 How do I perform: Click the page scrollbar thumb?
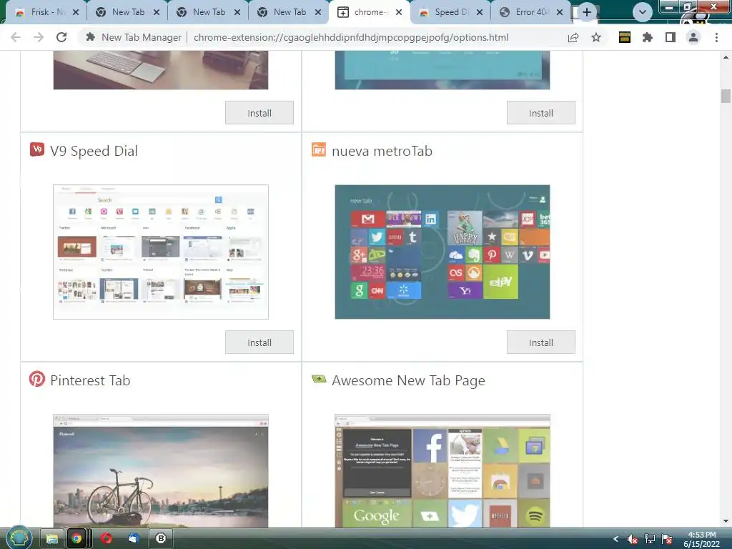click(x=726, y=97)
